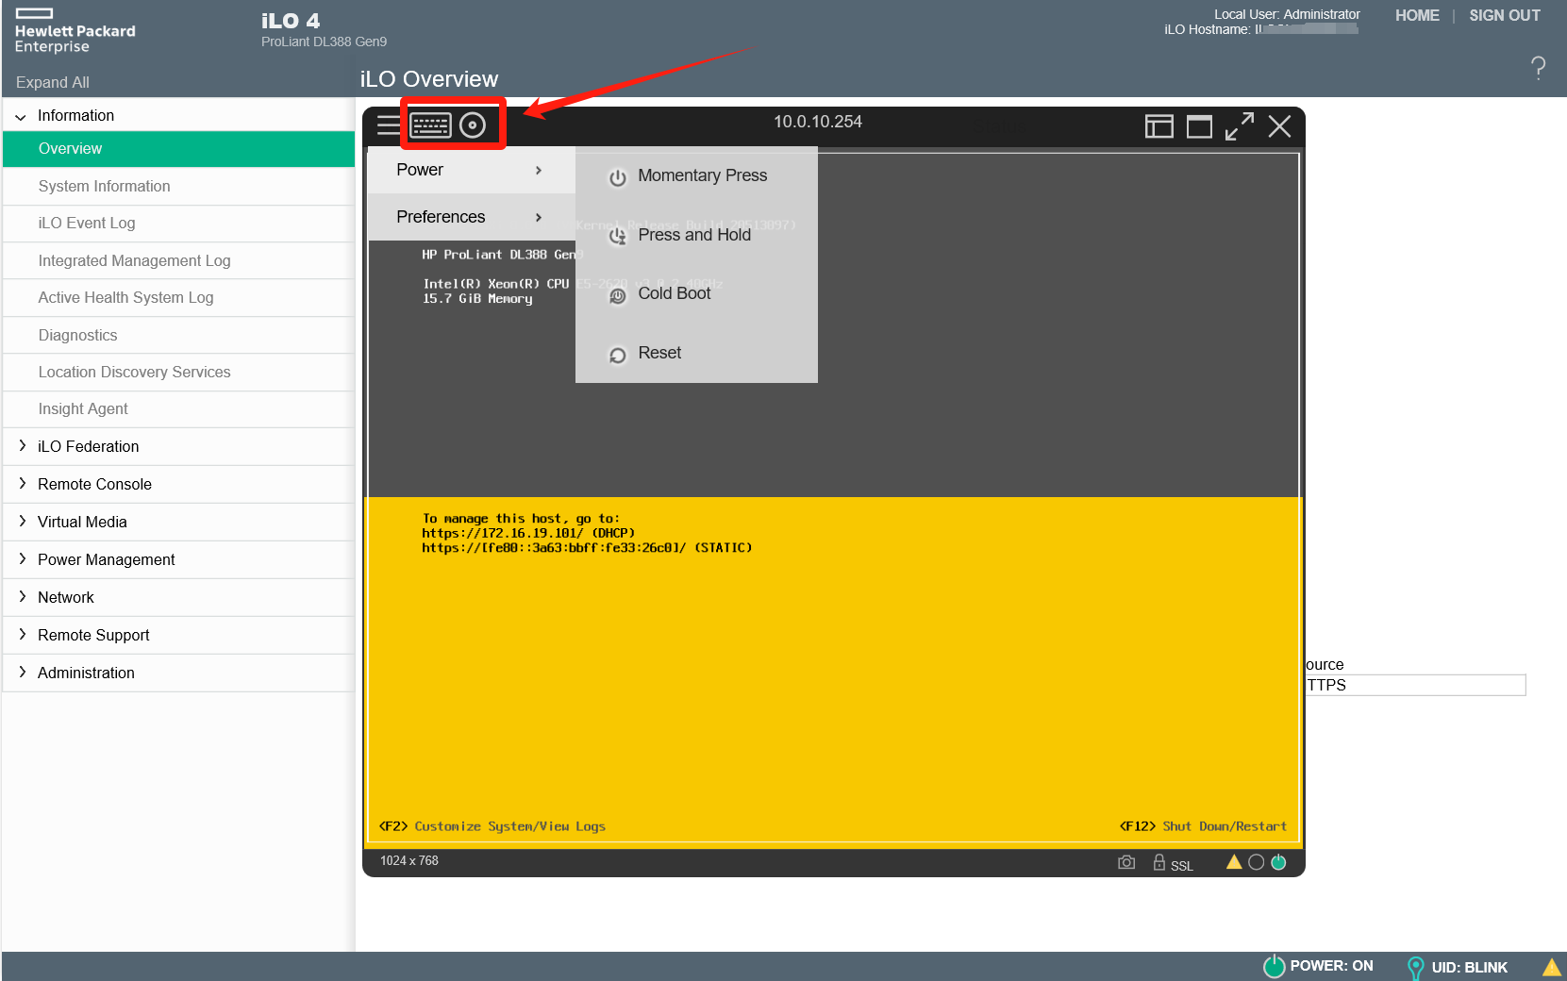This screenshot has width=1567, height=981.
Task: Select Momentary Press power option
Action: coord(702,175)
